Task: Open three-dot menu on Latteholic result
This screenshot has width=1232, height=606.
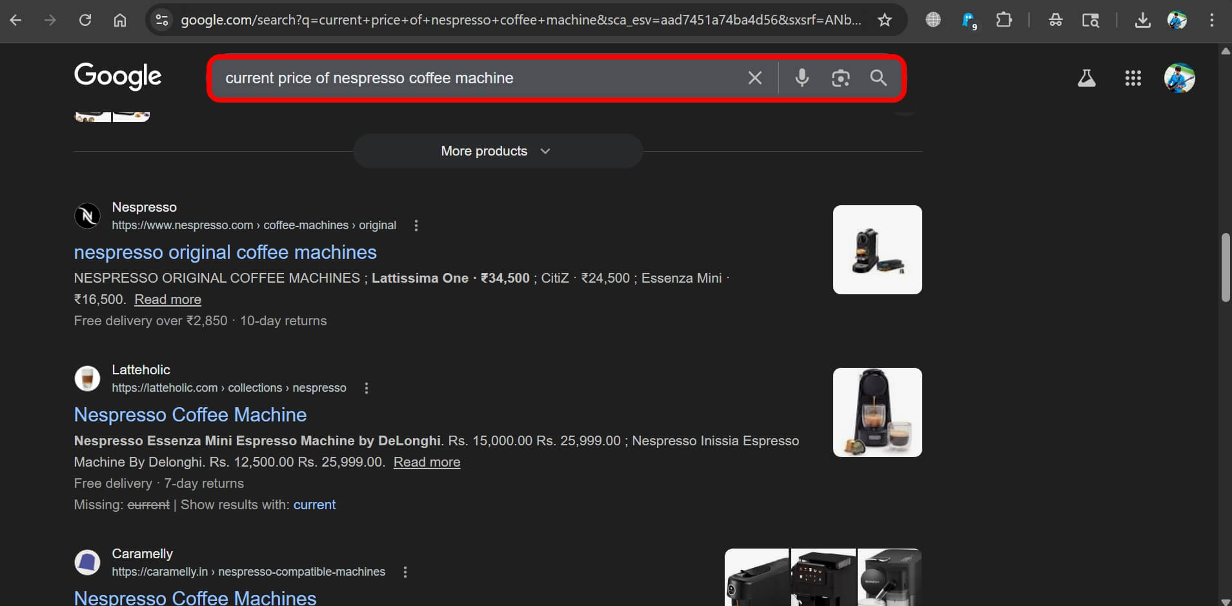Action: (366, 388)
